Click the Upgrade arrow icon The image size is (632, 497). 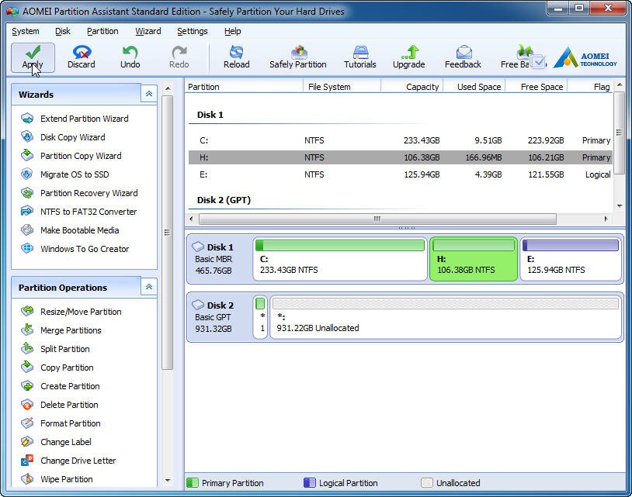tap(408, 53)
